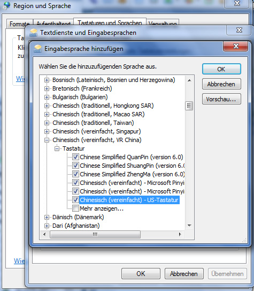Select Bosnisch (Lateinisch, Bosnien und Herzegowina) label
Viewport: 254px width, 291px height.
point(114,80)
